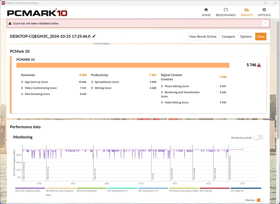Image resolution: width=280 pixels, height=204 pixels.
Task: Close the result with orange Close button
Action: (x=261, y=37)
